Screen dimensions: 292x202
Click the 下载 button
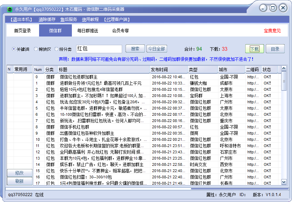click(254, 49)
